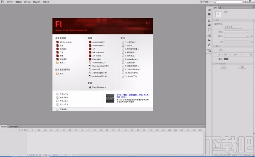Open the 命令(C) menu

(27, 2)
